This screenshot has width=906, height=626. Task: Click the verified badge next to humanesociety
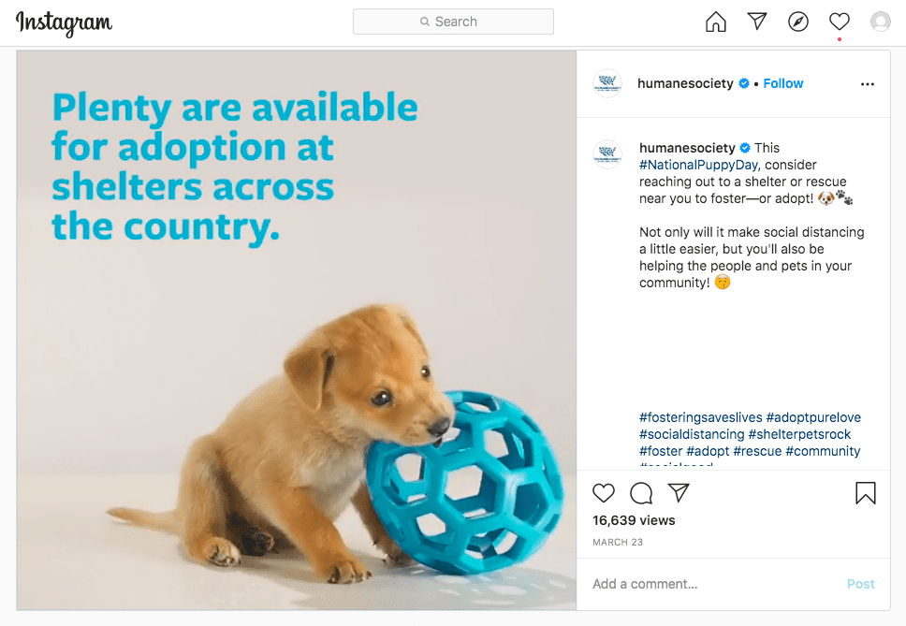coord(744,83)
